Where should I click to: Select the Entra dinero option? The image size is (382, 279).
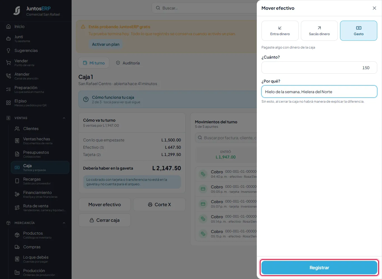(280, 31)
